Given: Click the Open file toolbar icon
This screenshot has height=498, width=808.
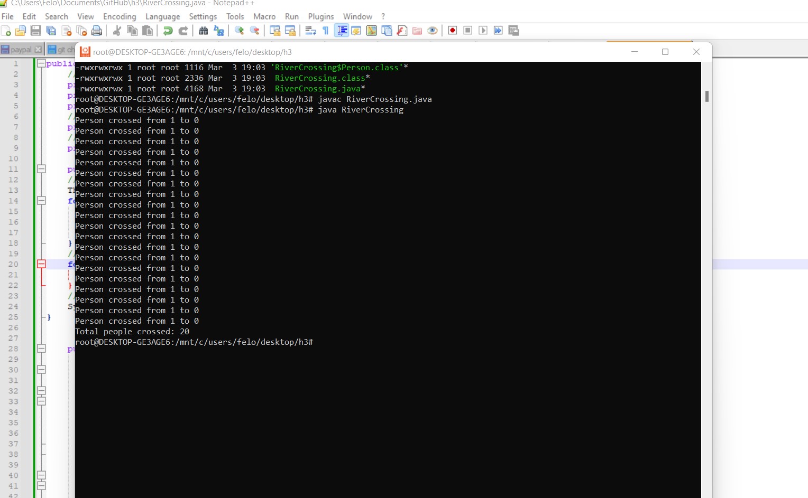Looking at the screenshot, I should [x=21, y=31].
